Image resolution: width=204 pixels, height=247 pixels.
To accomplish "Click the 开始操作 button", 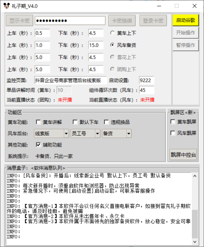I will tap(186, 33).
